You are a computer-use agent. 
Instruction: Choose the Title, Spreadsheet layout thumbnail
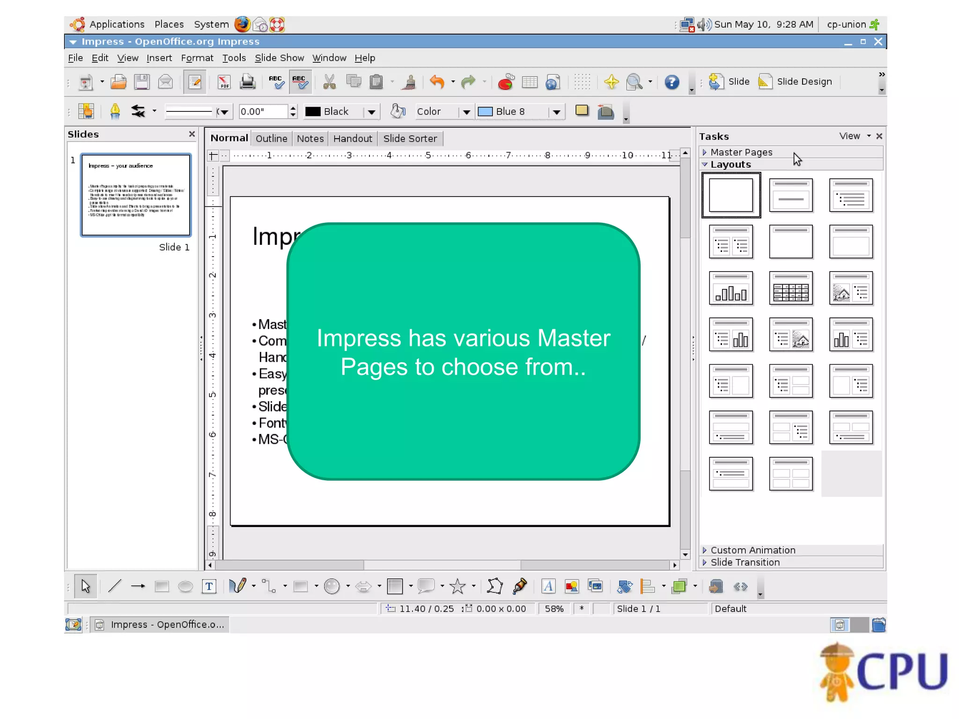pos(791,288)
